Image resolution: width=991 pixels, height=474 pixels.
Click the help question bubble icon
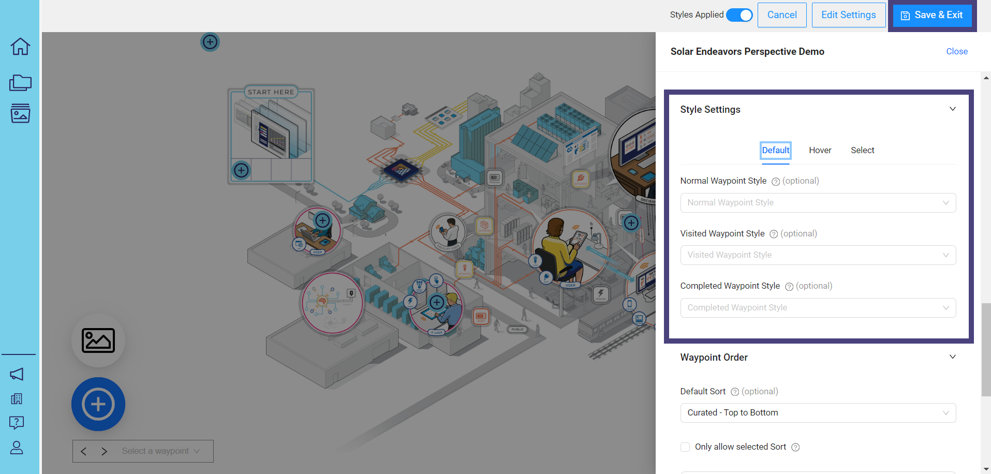[x=17, y=423]
